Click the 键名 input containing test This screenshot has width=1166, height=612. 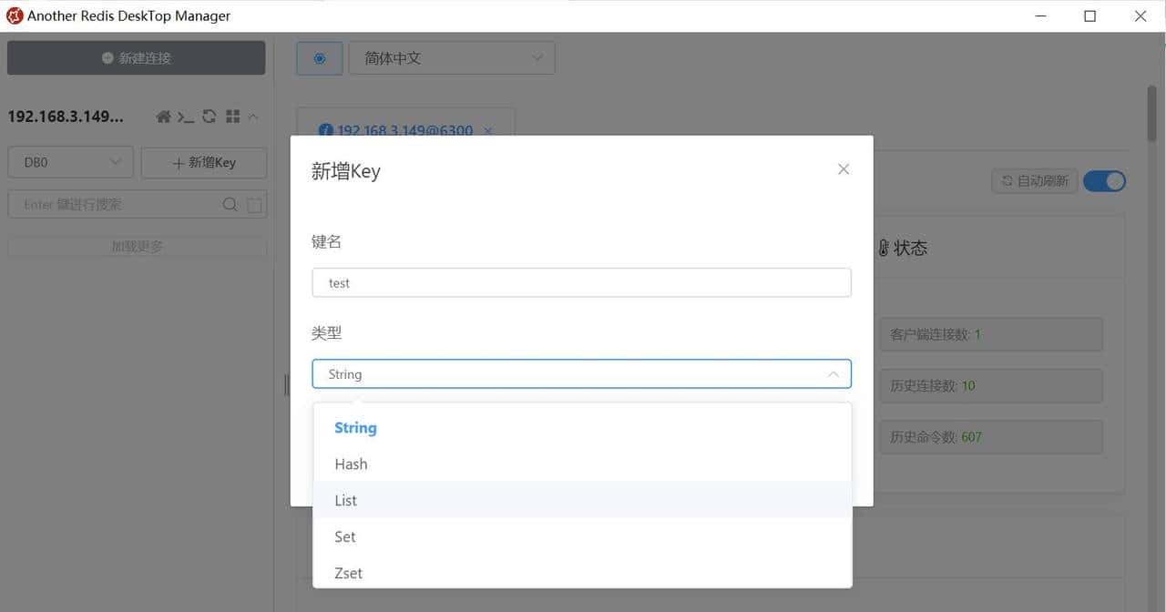582,282
